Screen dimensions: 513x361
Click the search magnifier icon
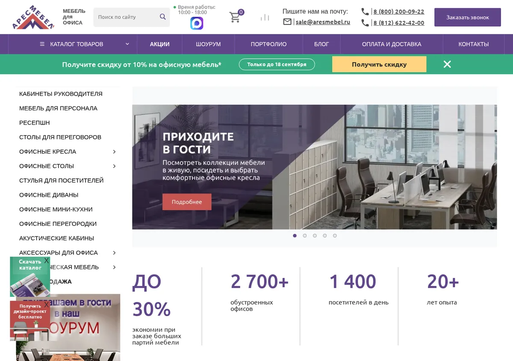[162, 17]
